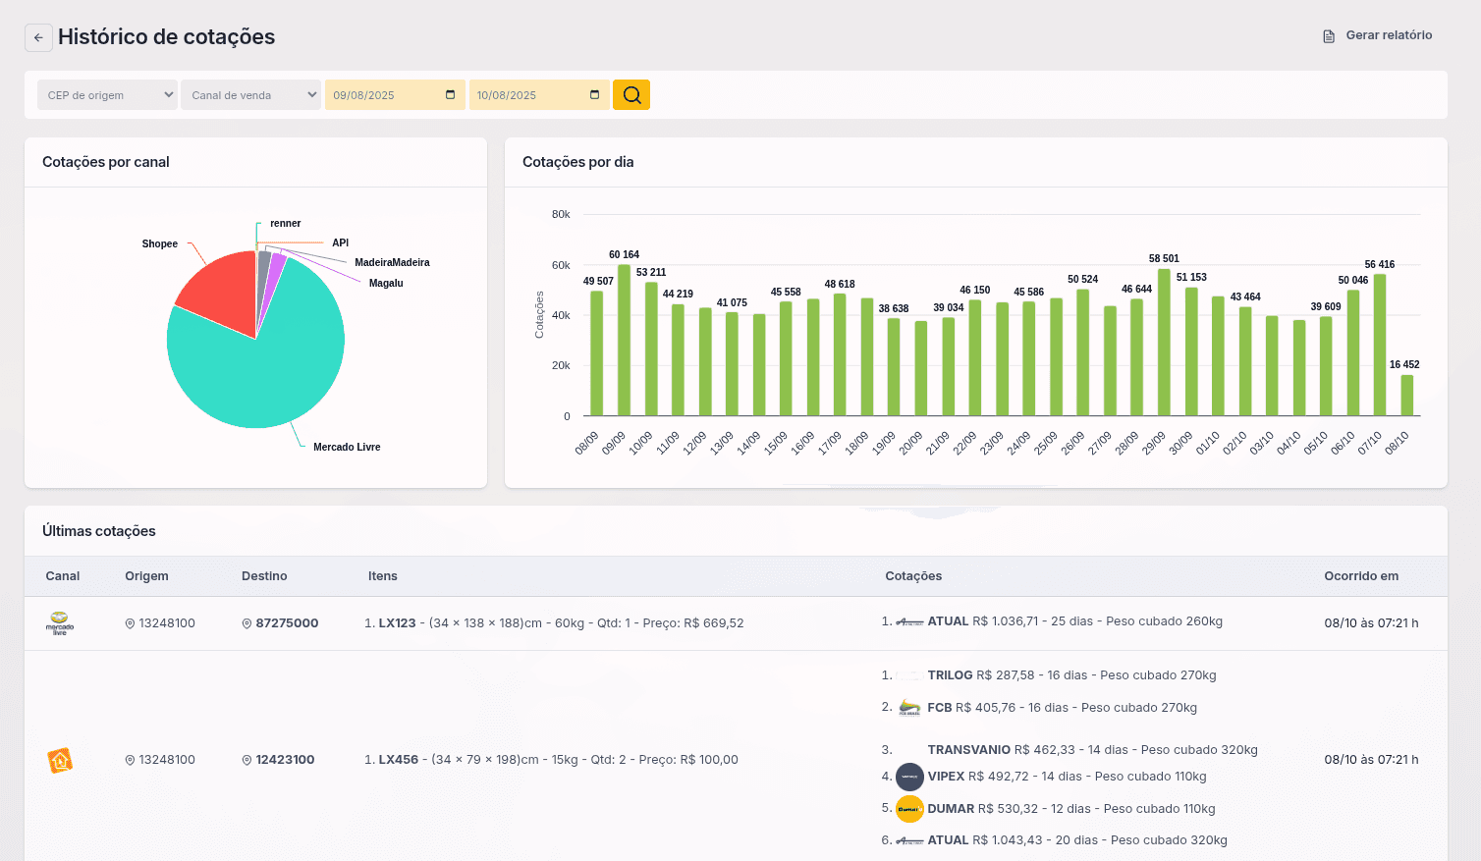Screen dimensions: 1481x861
Task: Click the Canal column header
Action: tap(63, 576)
